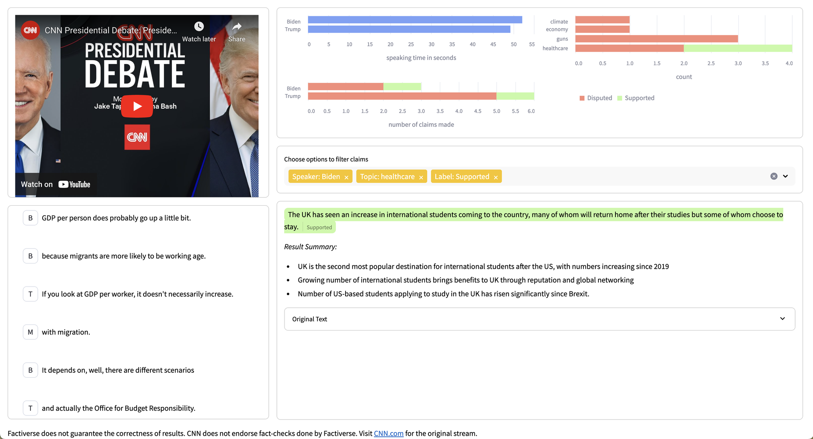This screenshot has height=439, width=813.
Task: Remove the Topic: healthcare filter tag
Action: [421, 177]
